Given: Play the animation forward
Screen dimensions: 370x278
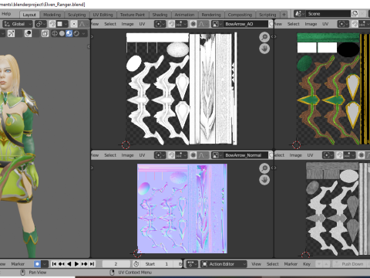Looking at the screenshot, I should click(x=76, y=264).
